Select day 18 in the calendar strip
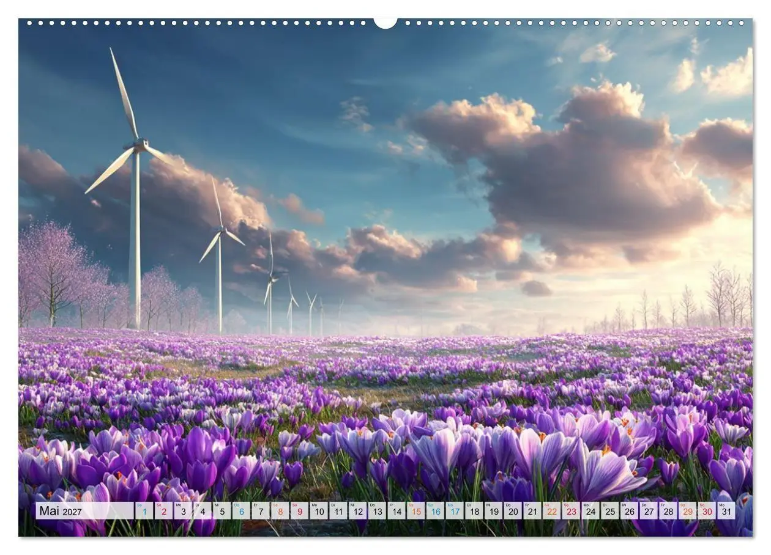 (x=474, y=510)
